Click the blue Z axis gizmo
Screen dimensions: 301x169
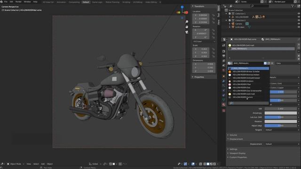tap(182, 7)
